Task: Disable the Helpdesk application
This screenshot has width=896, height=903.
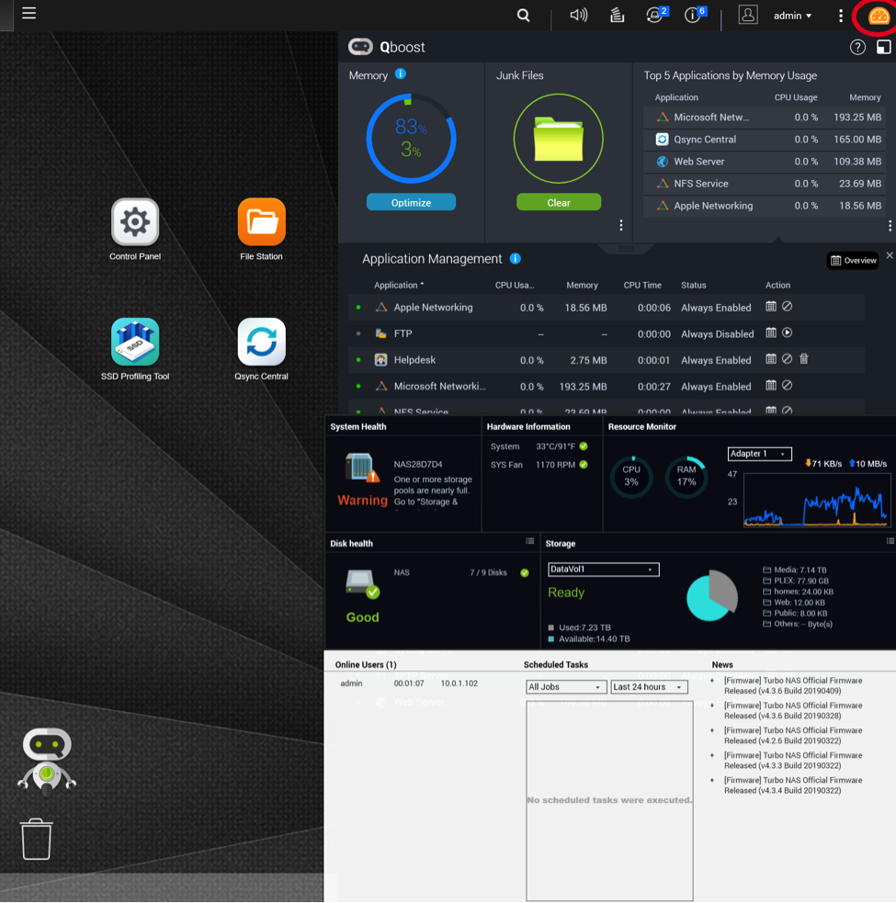Action: pos(787,359)
